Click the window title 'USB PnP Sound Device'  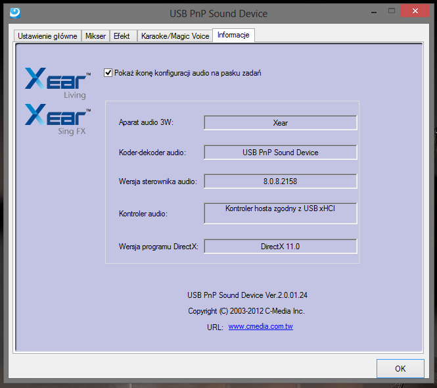218,13
